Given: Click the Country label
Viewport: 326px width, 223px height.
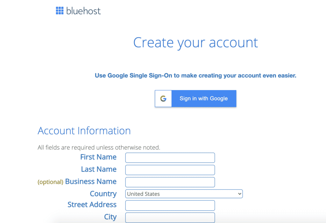Looking at the screenshot, I should [103, 194].
